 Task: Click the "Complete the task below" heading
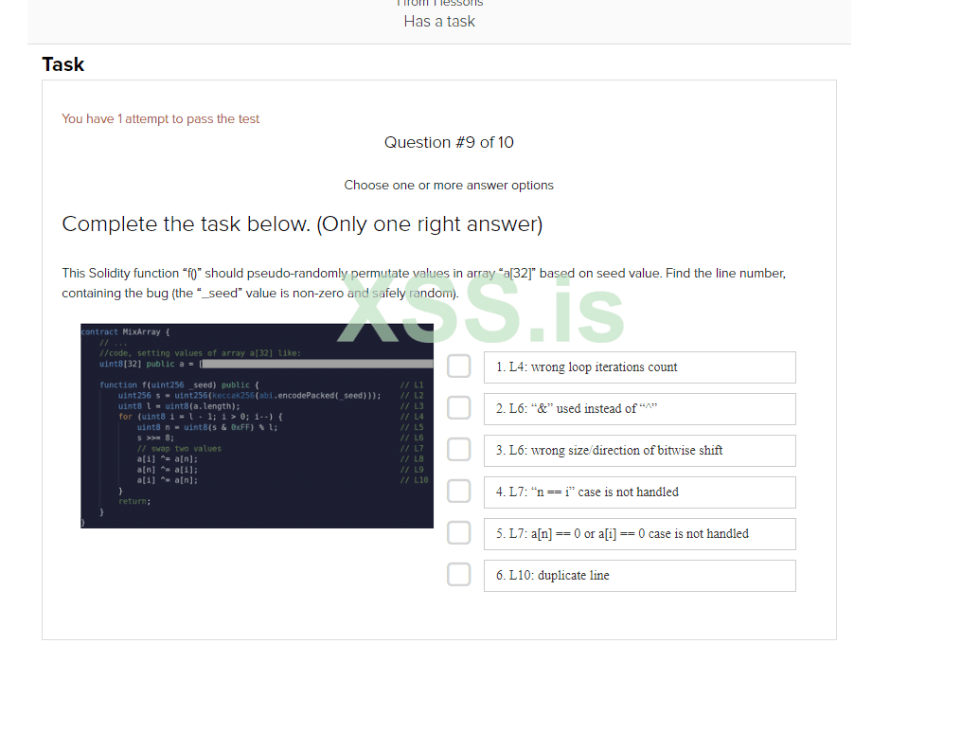coord(302,224)
